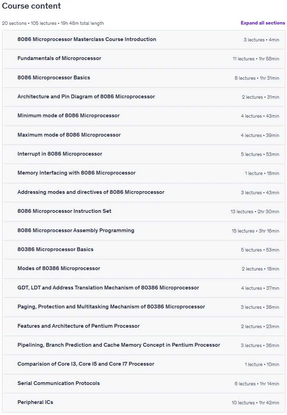287x415 pixels.
Task: Expand GDT, LDT and Address Translation section
Action: click(144, 288)
